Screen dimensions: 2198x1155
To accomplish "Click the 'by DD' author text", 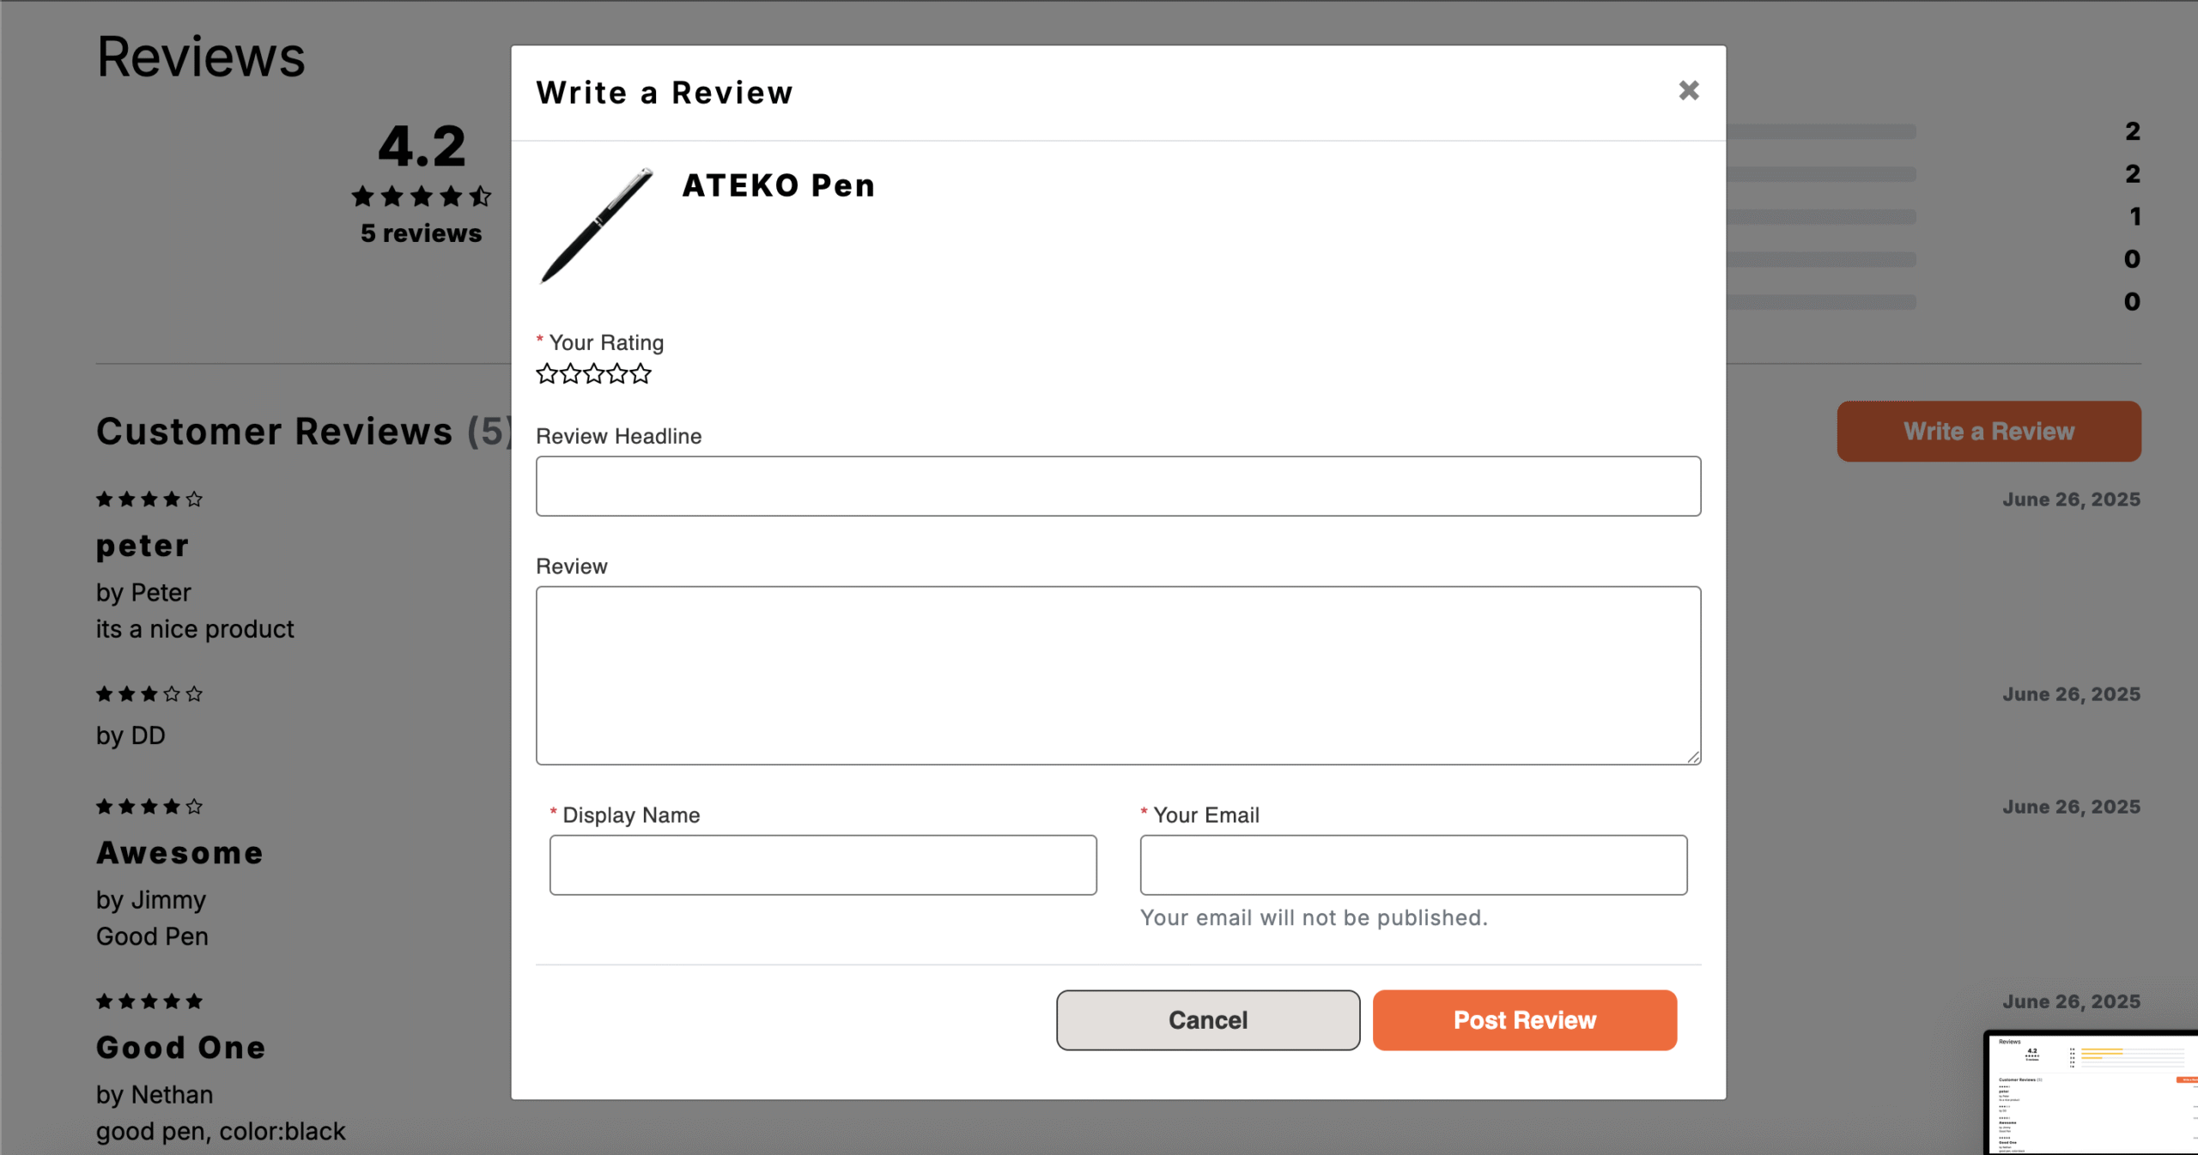I will pyautogui.click(x=131, y=735).
